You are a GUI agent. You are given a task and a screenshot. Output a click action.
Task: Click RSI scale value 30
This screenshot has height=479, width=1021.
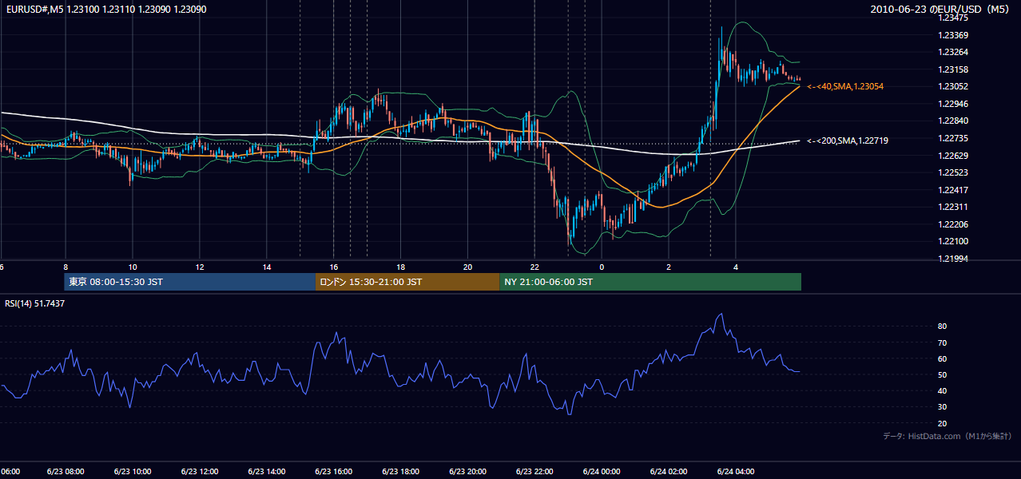tap(943, 407)
